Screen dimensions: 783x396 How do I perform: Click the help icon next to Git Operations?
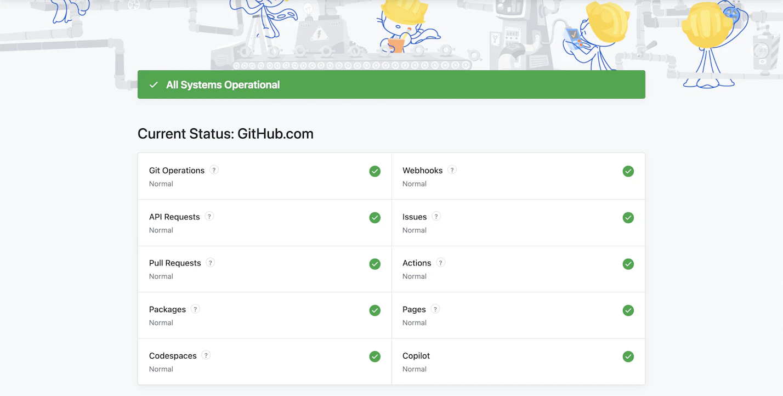[214, 170]
